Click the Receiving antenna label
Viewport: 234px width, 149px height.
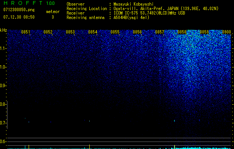[x=86, y=18]
